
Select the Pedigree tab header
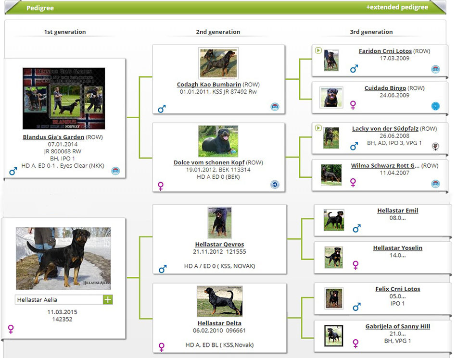pyautogui.click(x=40, y=8)
